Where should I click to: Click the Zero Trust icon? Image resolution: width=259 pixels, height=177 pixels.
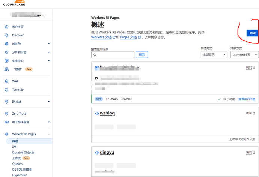(x=7, y=114)
